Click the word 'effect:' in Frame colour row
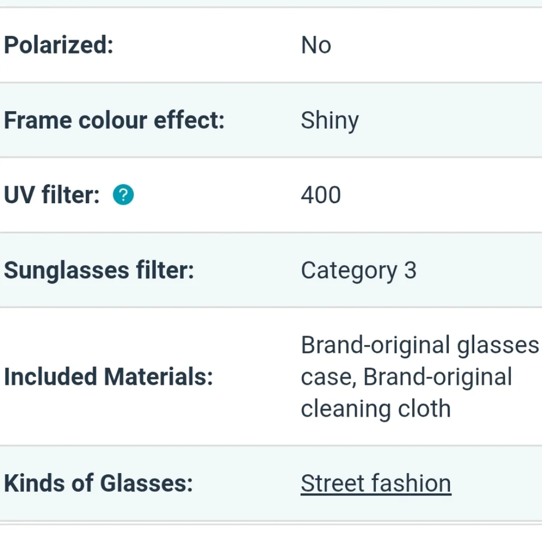This screenshot has height=542, width=542. (x=189, y=120)
